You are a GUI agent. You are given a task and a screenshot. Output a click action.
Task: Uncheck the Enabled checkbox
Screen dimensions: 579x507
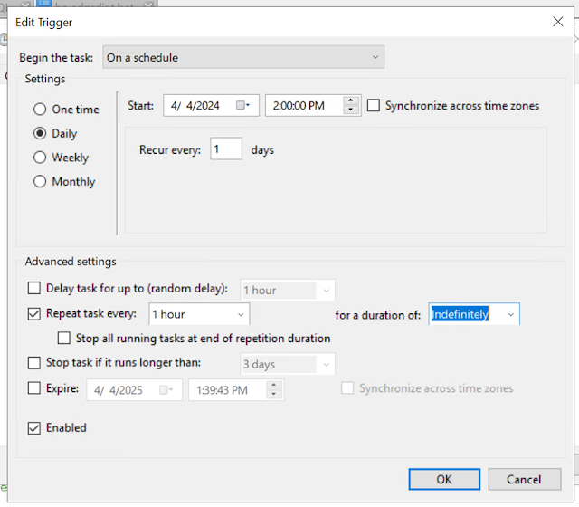34,428
